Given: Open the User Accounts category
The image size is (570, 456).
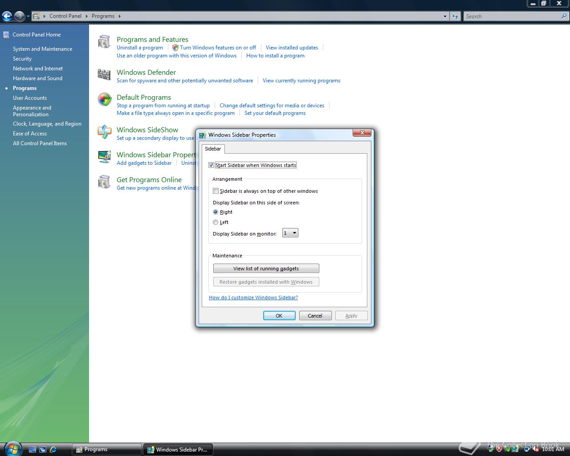Looking at the screenshot, I should [30, 98].
